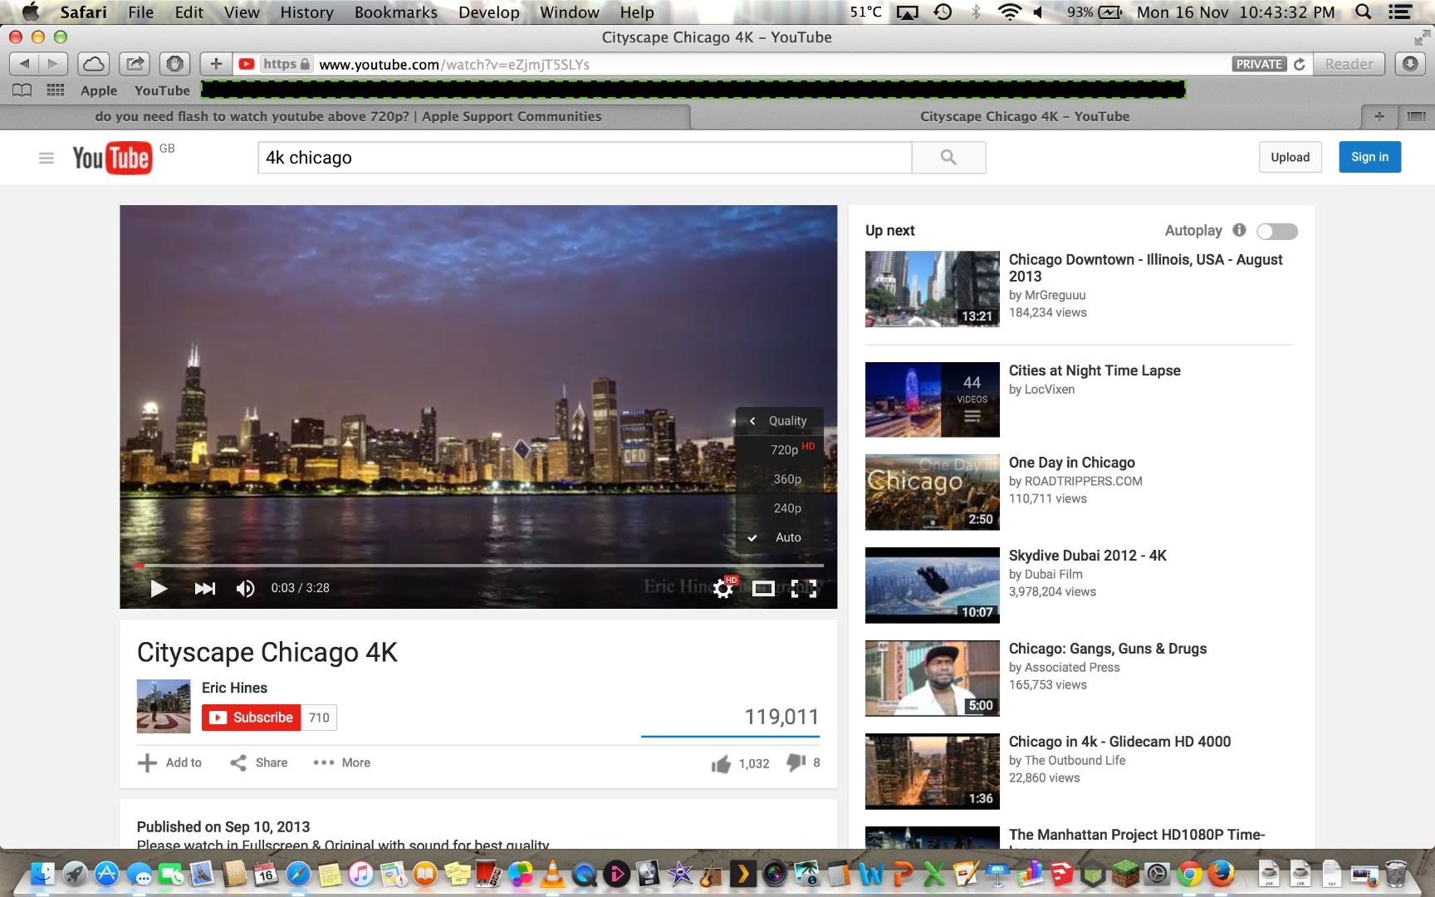Open Spotlight search in the menu bar
The height and width of the screenshot is (897, 1435).
coord(1363,12)
